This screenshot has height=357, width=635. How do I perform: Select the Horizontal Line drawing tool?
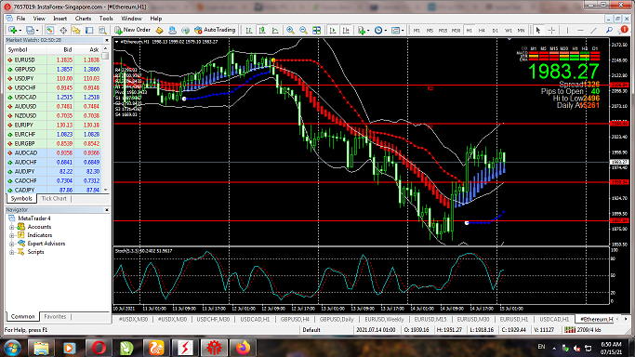(580, 31)
